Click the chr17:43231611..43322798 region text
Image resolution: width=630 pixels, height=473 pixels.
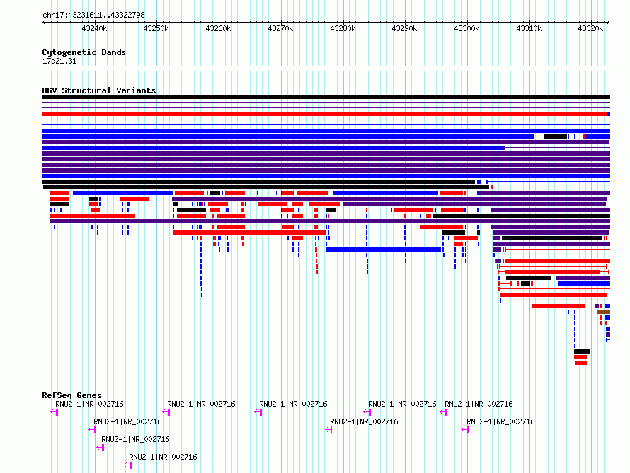pyautogui.click(x=93, y=16)
